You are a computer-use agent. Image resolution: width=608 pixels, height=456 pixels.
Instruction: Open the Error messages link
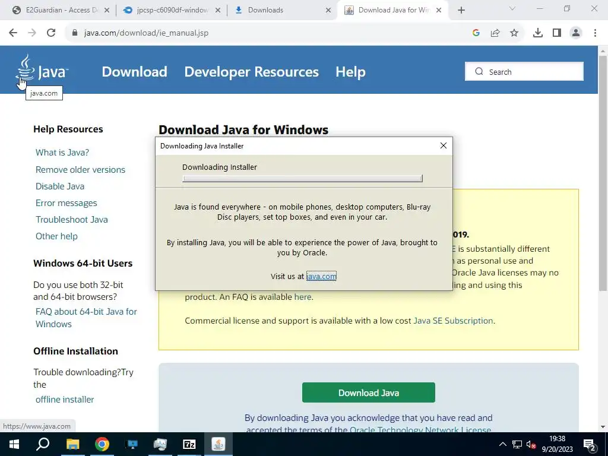(x=66, y=203)
